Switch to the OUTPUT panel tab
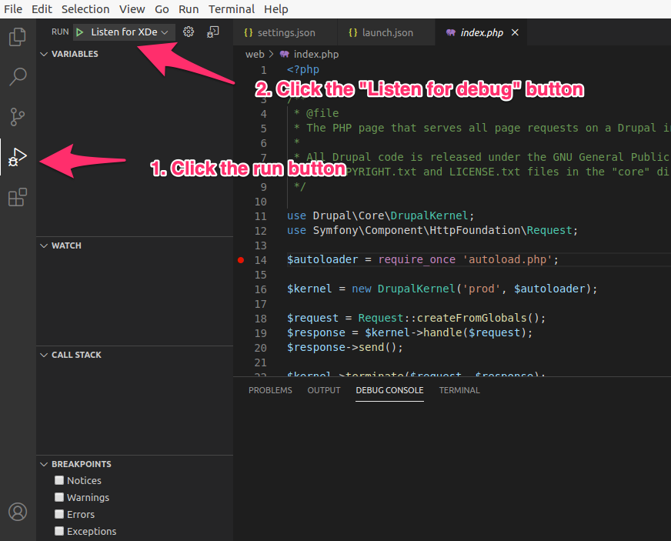This screenshot has width=671, height=541. [324, 390]
